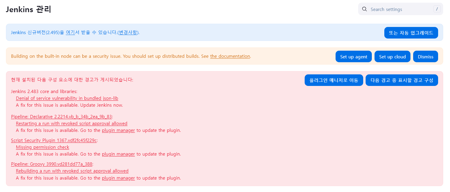
Task: Open the documentation link in orange banner
Action: [230, 56]
